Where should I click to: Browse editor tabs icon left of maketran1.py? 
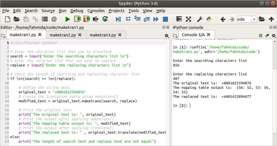click(x=3, y=36)
